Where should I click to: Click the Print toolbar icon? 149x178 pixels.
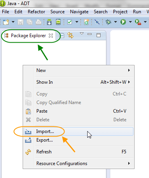38,22
